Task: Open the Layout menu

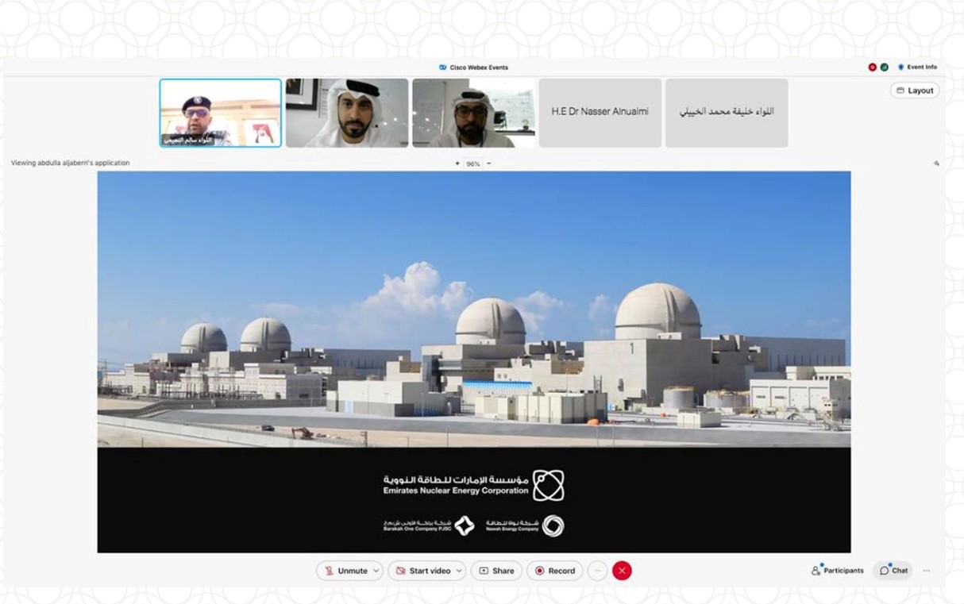Action: click(x=915, y=90)
